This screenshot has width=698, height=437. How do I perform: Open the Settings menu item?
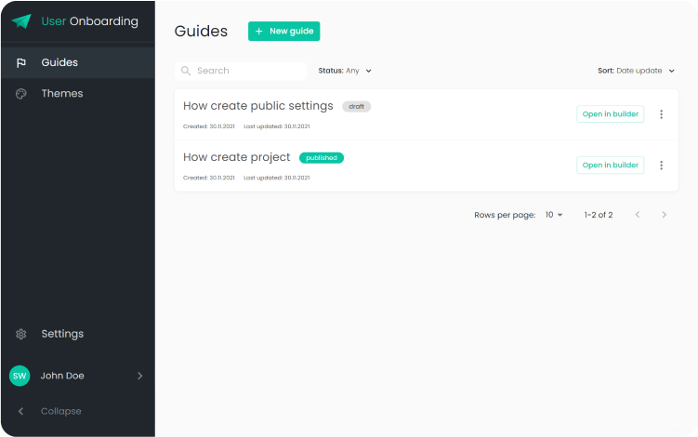(62, 334)
